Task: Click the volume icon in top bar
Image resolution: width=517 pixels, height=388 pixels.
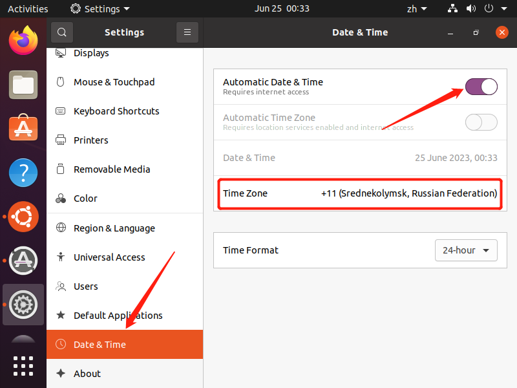Action: pos(471,9)
